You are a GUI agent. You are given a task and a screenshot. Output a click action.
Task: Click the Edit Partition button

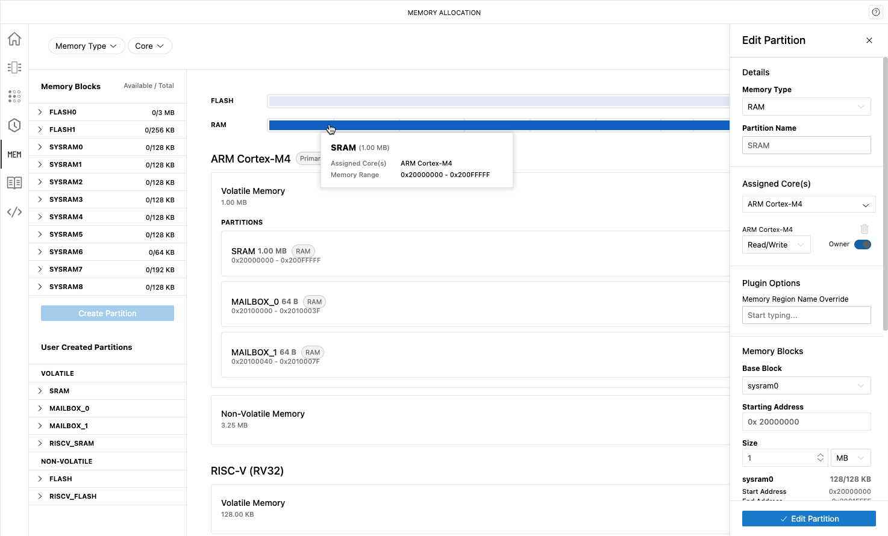point(808,519)
